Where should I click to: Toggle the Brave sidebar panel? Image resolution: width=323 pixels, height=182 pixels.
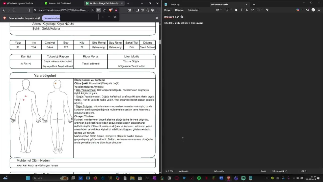pos(137,10)
